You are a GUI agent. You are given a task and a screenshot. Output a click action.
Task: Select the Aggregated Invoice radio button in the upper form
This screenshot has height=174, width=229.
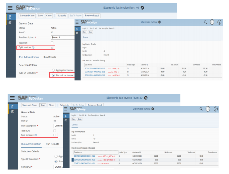pyautogui.click(x=53, y=70)
